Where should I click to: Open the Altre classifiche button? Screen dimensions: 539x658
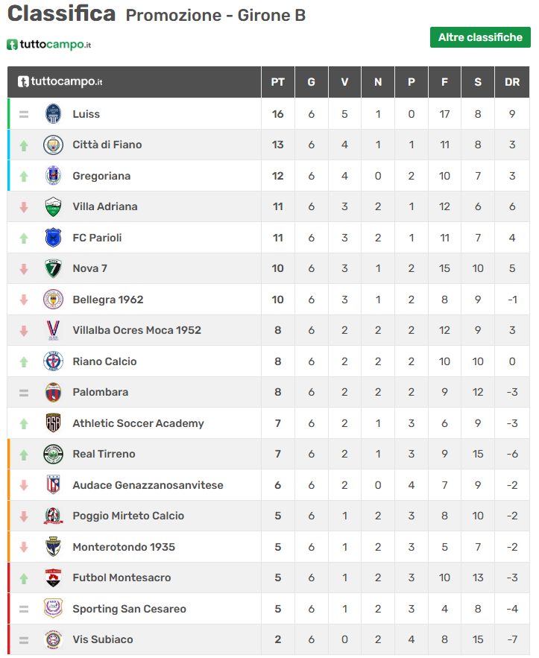pos(480,37)
